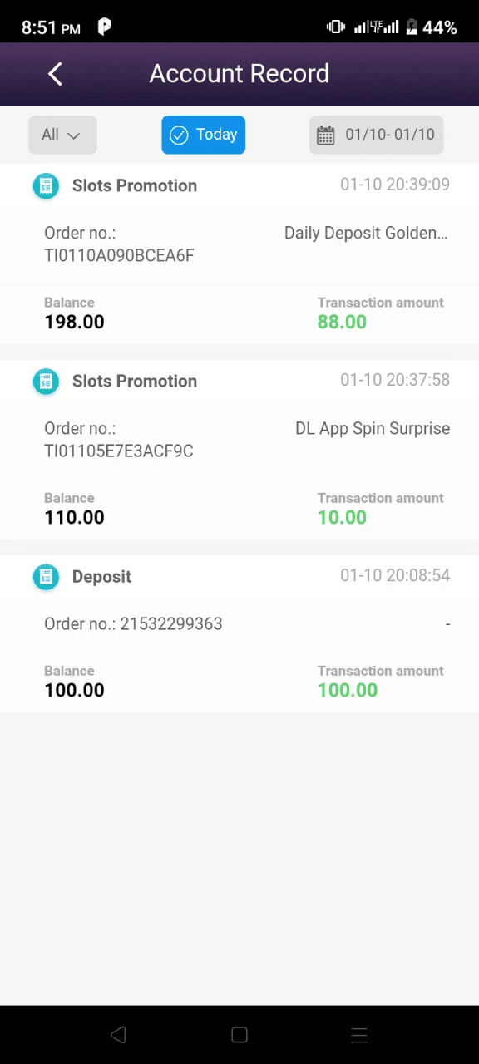
Task: Open the Account Record title header
Action: 239,73
